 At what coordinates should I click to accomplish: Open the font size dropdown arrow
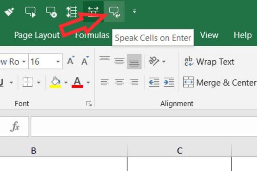(58, 62)
